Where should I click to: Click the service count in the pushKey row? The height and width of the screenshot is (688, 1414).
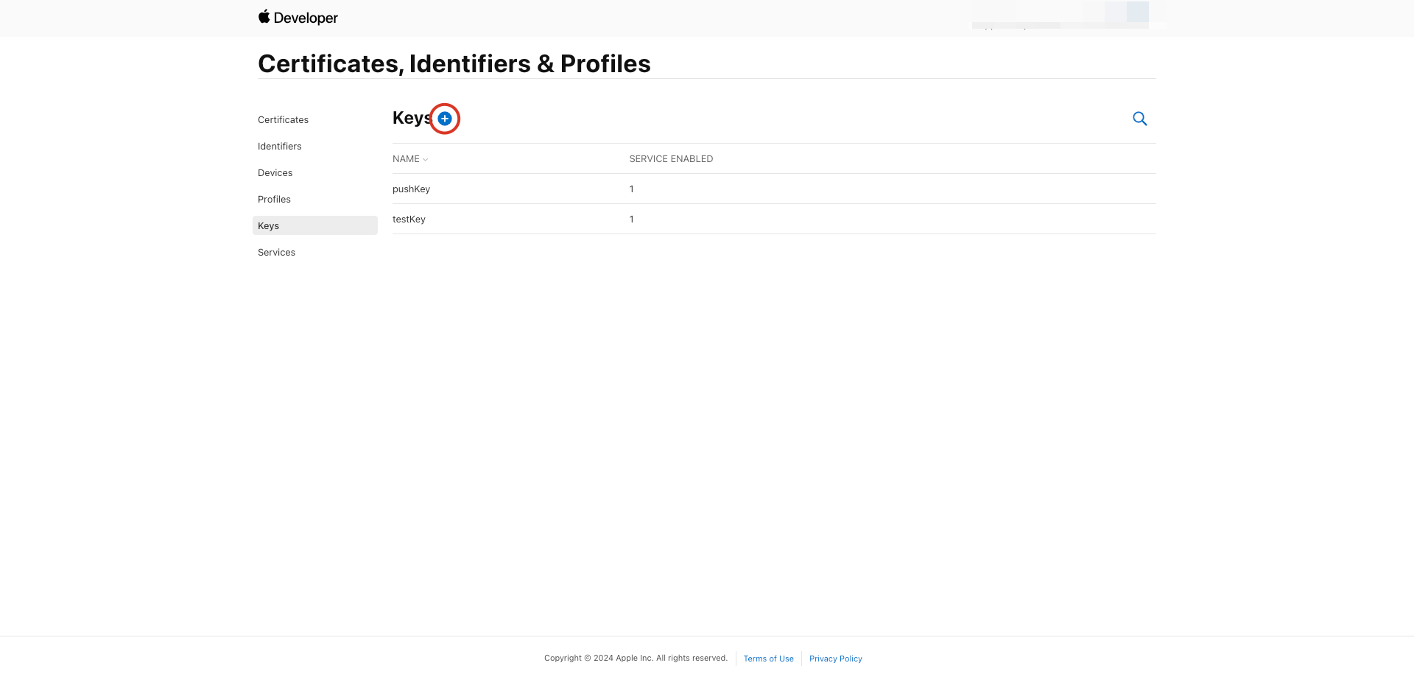tap(631, 189)
